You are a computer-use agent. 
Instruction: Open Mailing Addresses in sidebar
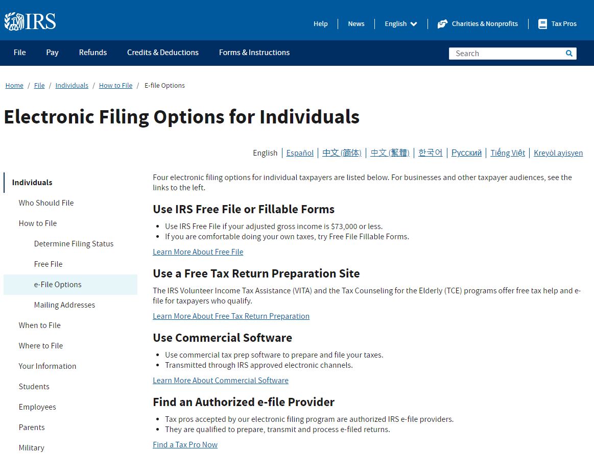[x=64, y=305]
